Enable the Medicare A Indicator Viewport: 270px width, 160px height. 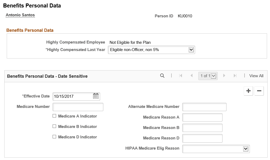pos(54,116)
